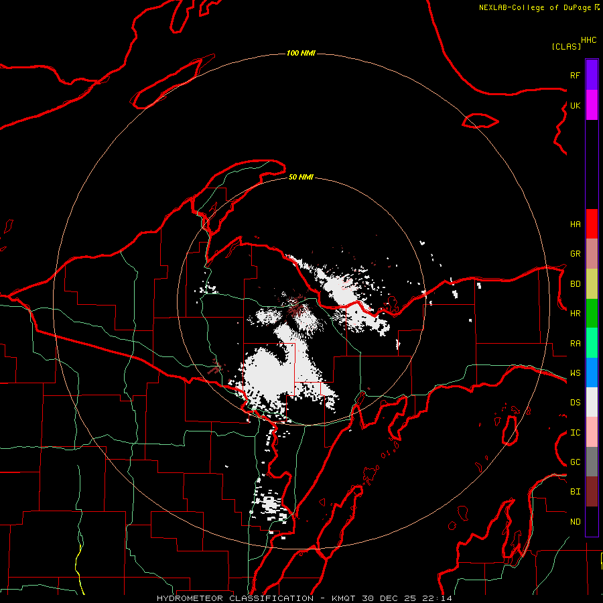
Task: Click the RF legend label
Action: click(575, 75)
